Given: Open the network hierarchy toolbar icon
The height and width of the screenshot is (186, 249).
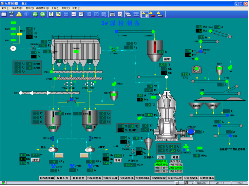Looking at the screenshot, I should click(x=11, y=14).
